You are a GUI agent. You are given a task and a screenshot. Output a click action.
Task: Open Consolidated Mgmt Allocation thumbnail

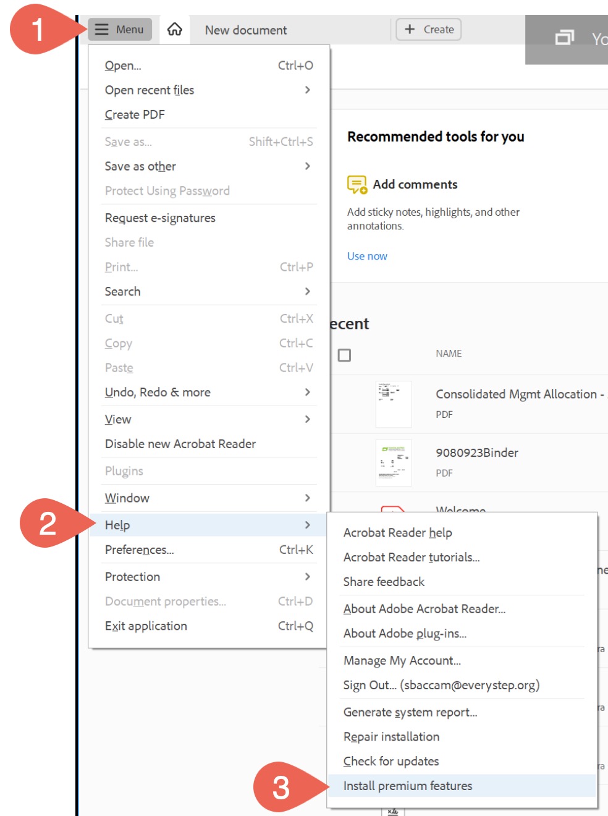(x=394, y=404)
